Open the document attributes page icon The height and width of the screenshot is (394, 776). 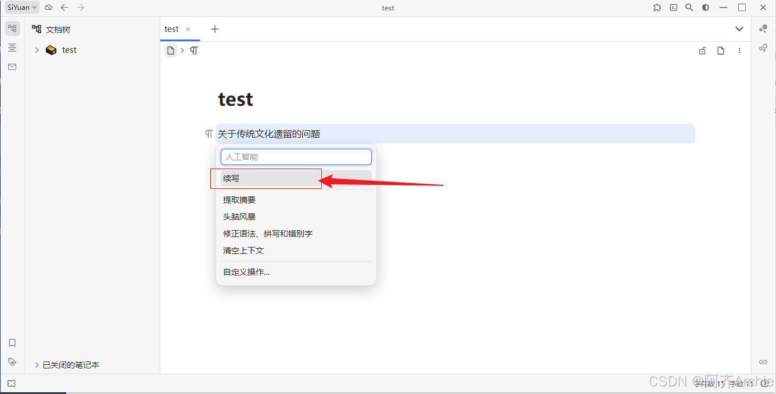[721, 51]
